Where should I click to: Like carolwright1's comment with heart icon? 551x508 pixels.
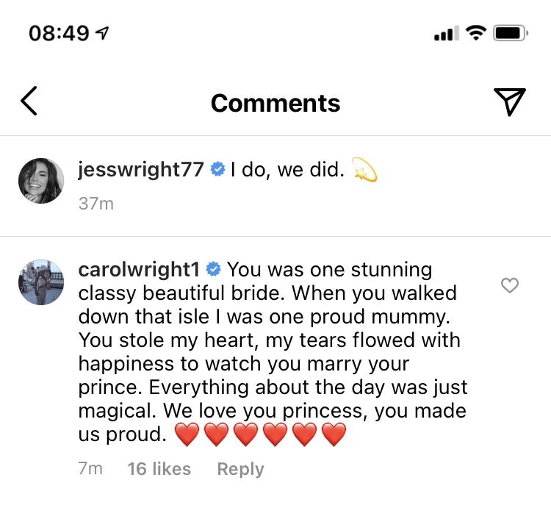click(510, 285)
